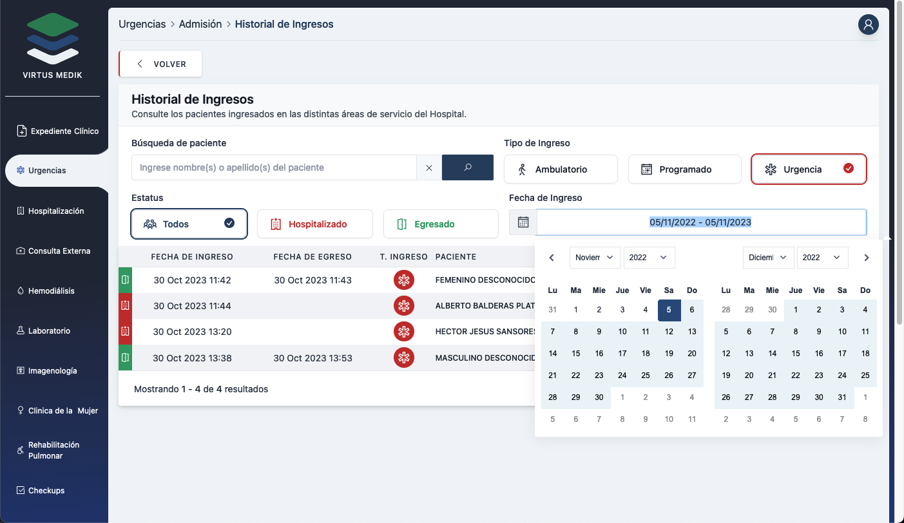Open Hospitalización in the sidebar
Viewport: 904px width, 523px height.
(x=55, y=211)
